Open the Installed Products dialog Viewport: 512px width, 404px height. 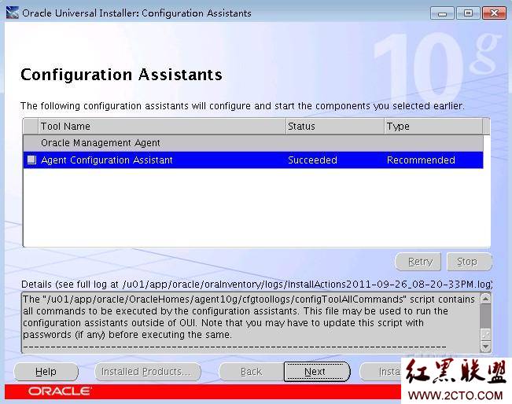pos(147,372)
